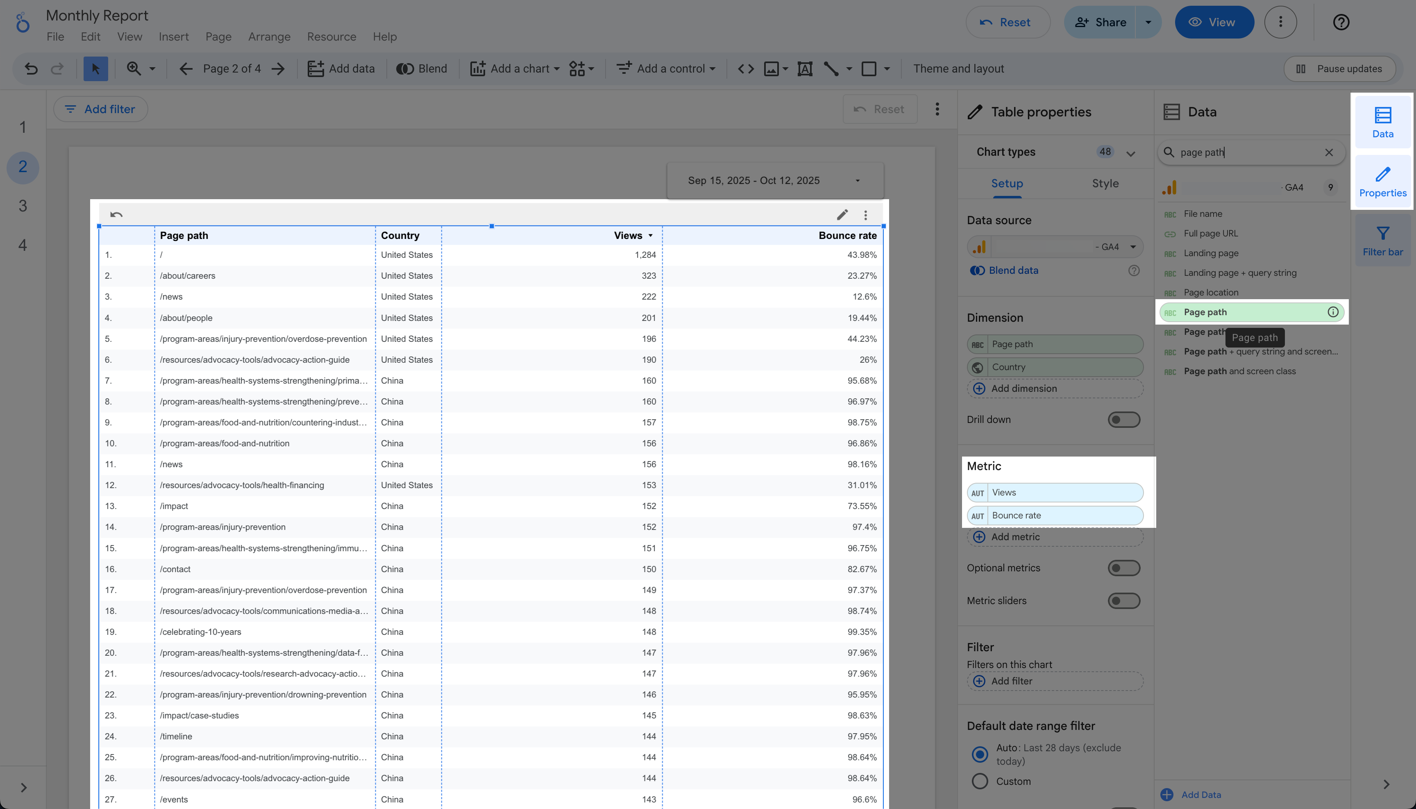Turn on Metric sliders
Image resolution: width=1416 pixels, height=809 pixels.
point(1124,601)
